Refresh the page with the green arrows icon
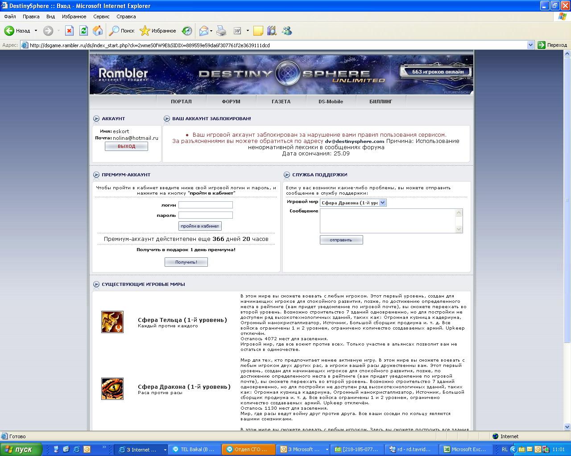The width and height of the screenshot is (571, 456). click(83, 31)
